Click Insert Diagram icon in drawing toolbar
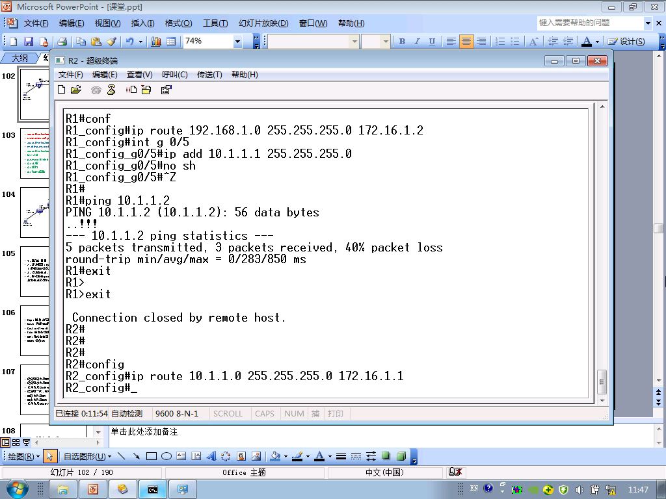Screen dimensions: 666x499 coord(226,456)
